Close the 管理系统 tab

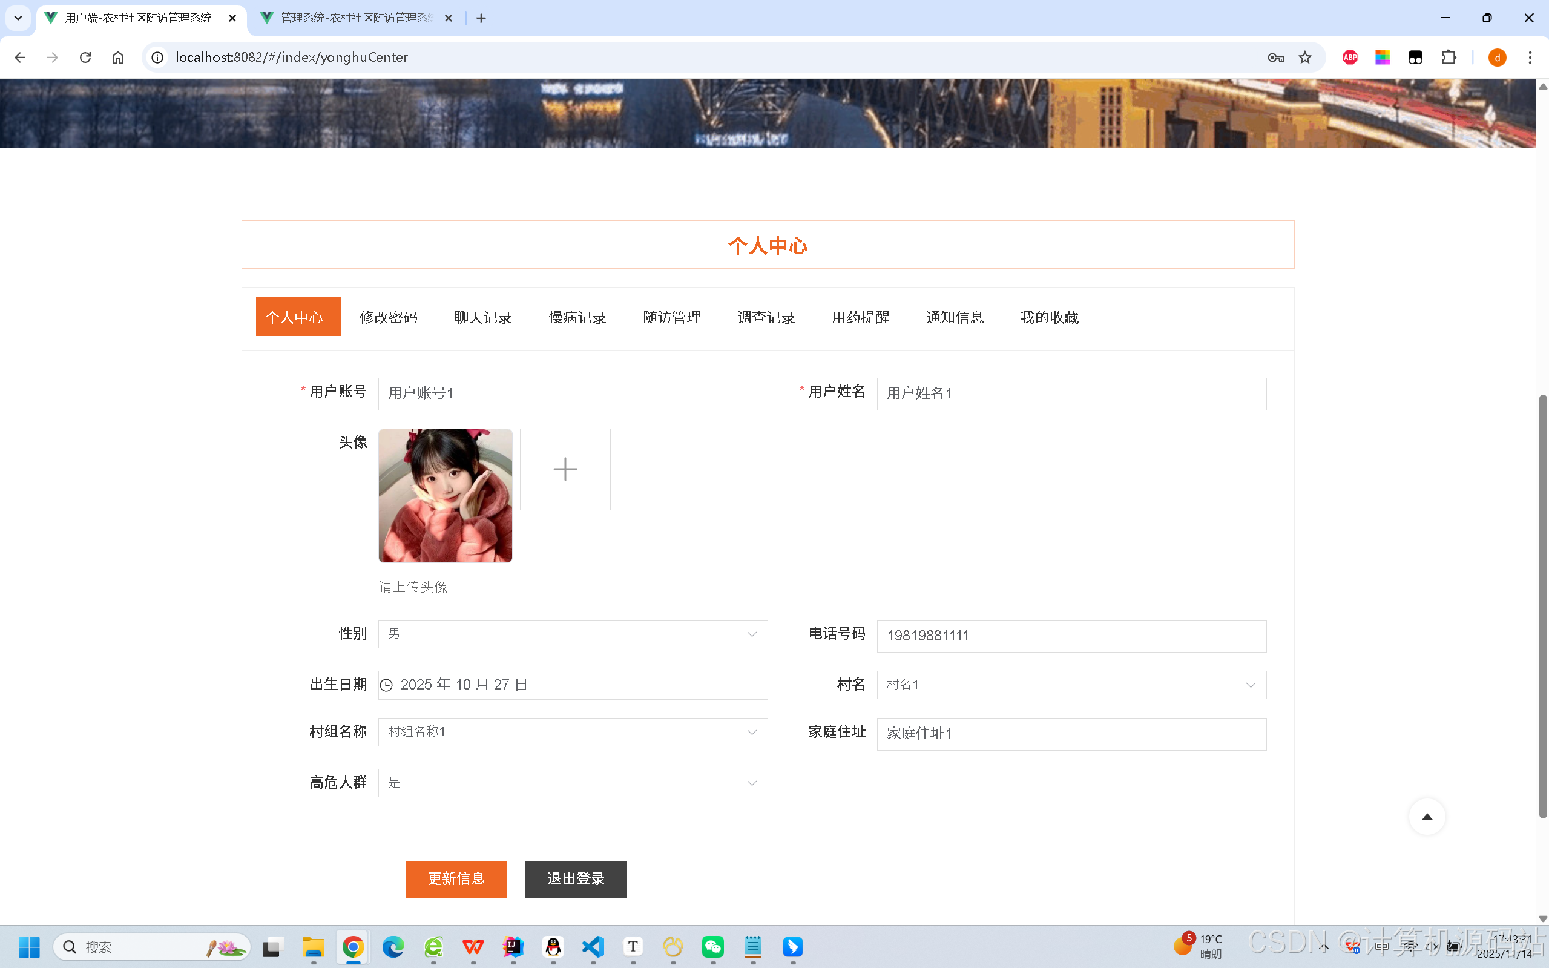click(449, 18)
